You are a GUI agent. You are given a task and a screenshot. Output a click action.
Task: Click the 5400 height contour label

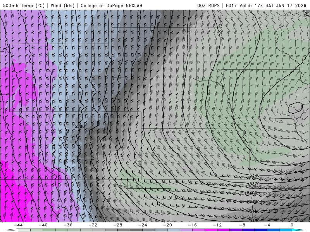point(252,193)
